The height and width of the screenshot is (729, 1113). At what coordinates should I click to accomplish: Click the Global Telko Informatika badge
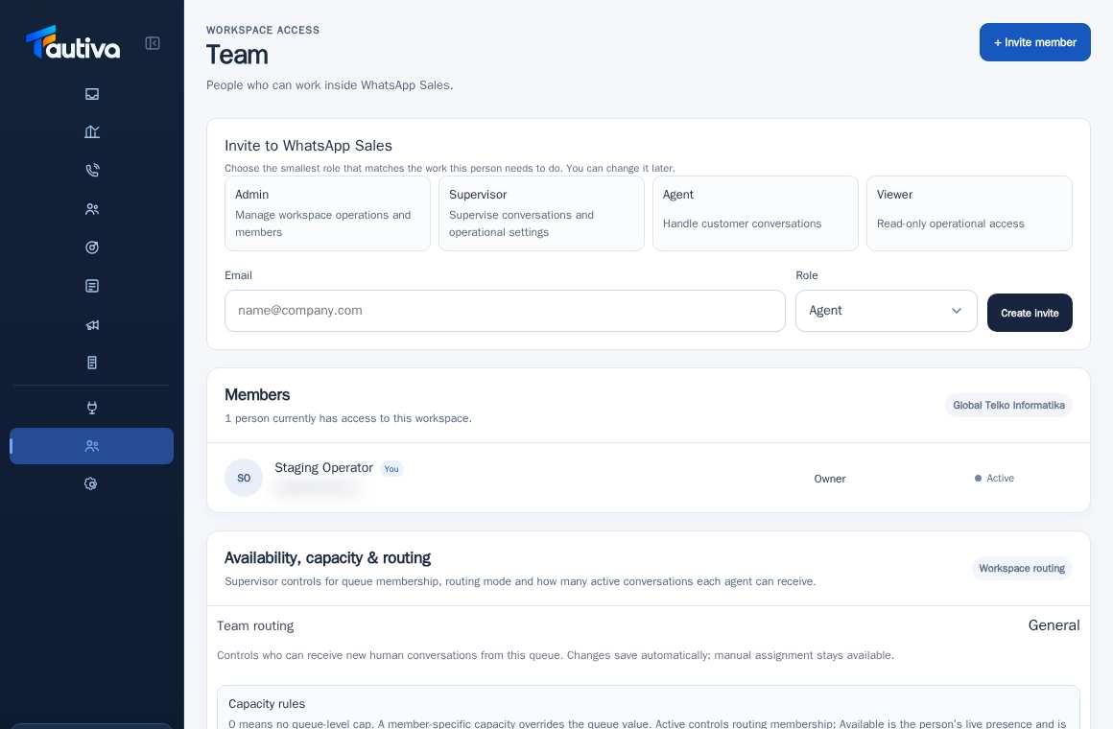[x=1008, y=406]
